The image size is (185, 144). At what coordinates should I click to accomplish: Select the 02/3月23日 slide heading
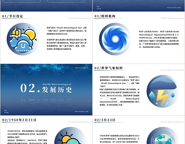tap(105, 120)
